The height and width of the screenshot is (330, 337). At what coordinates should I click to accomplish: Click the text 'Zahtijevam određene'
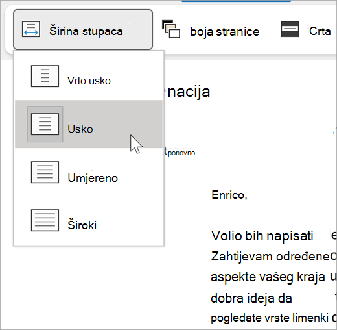coord(270,257)
